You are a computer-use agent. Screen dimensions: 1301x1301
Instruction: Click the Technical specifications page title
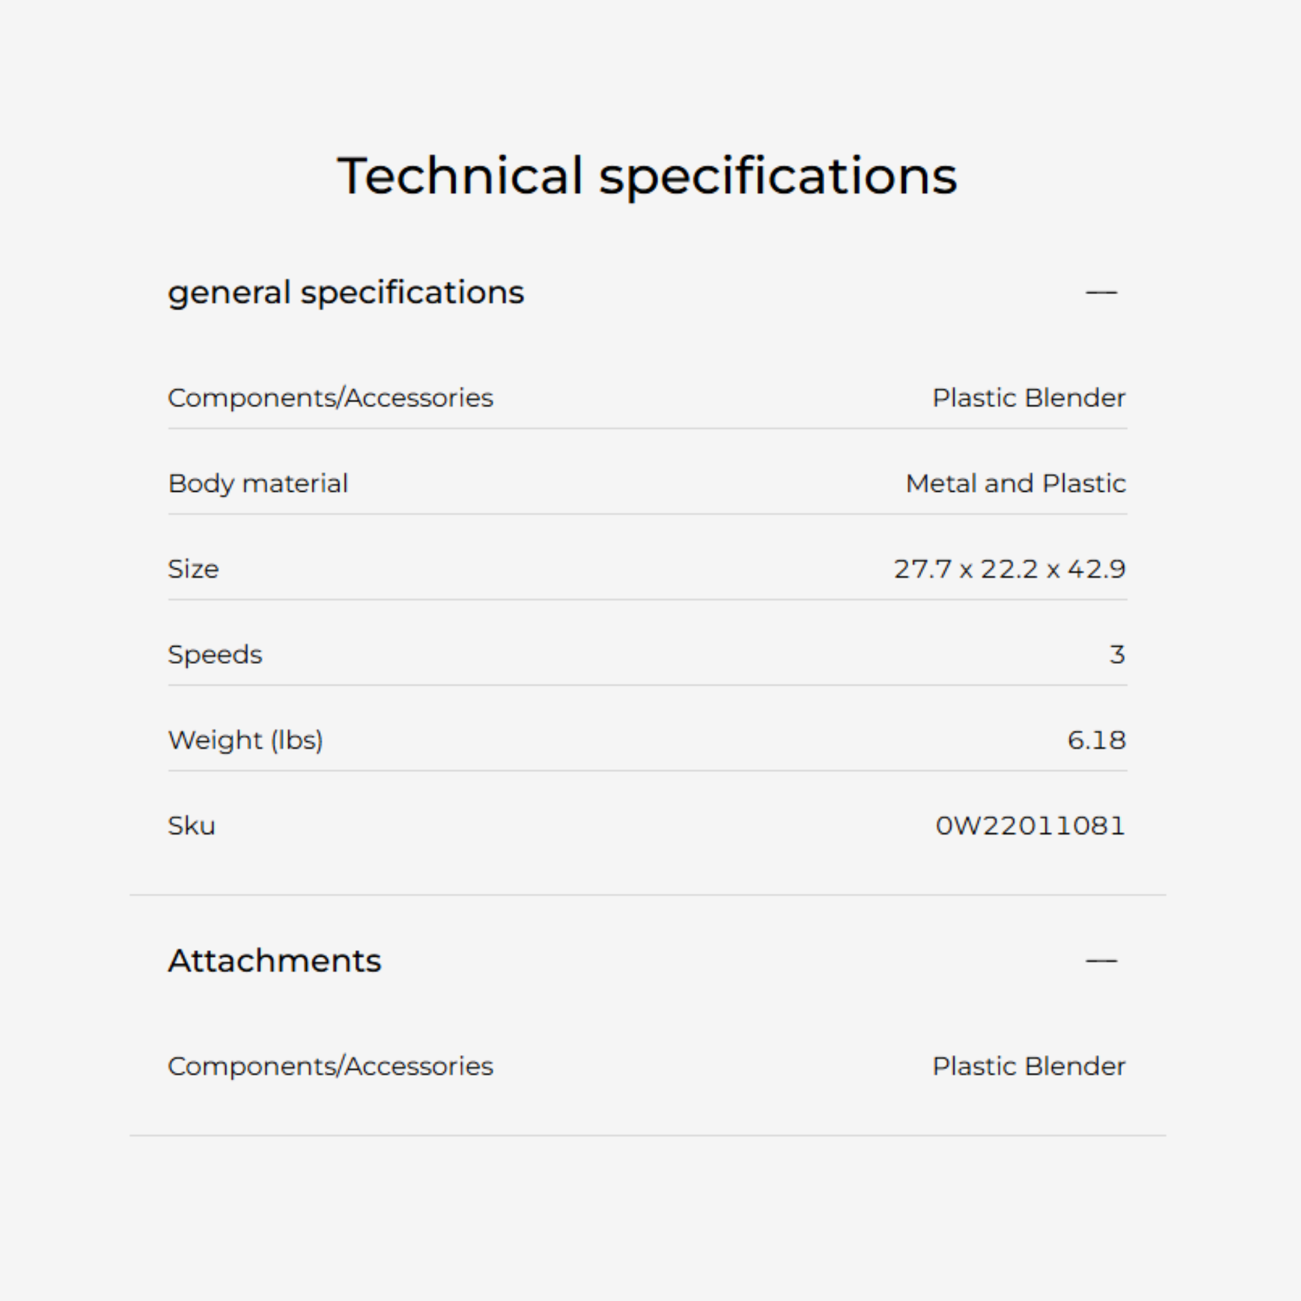(x=647, y=176)
